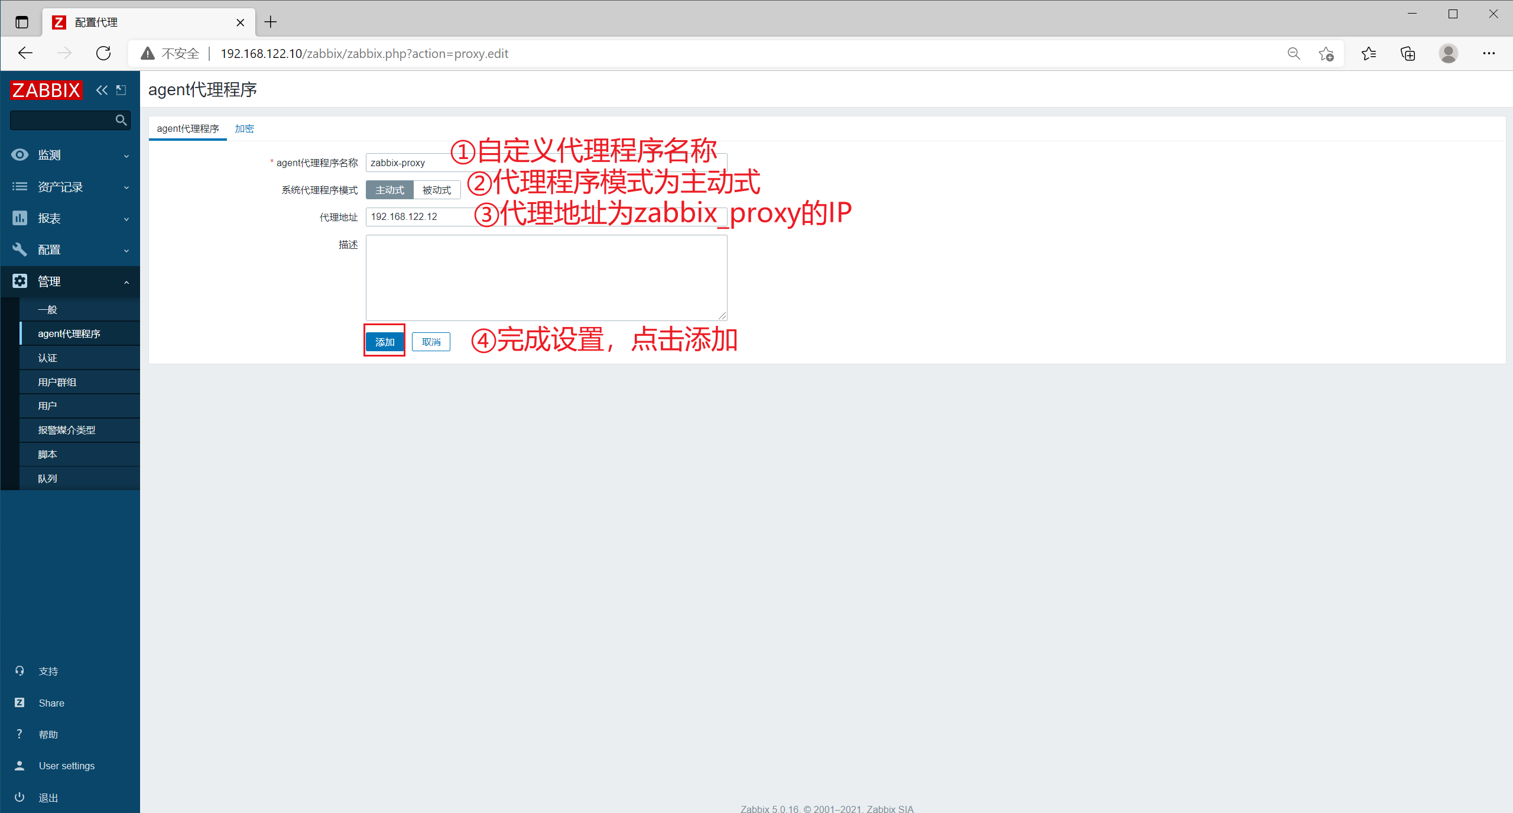The height and width of the screenshot is (813, 1513).
Task: Open the 用户 submenu item
Action: (x=80, y=406)
